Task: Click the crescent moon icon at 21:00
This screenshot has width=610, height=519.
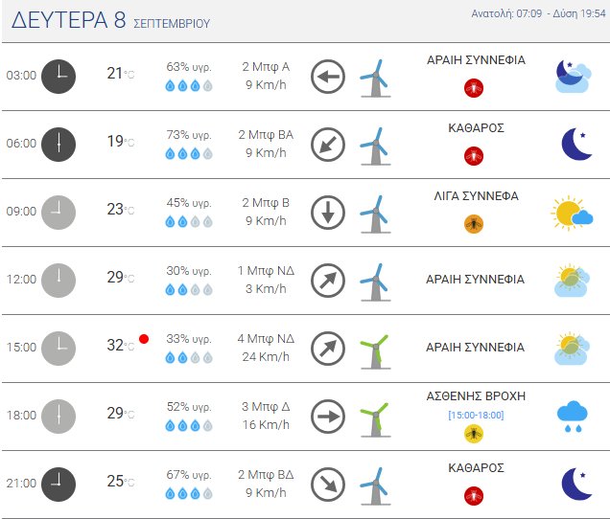Action: [575, 484]
